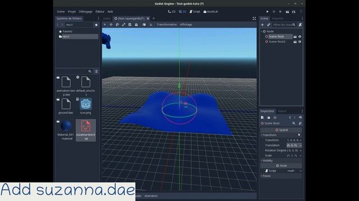The image size is (359, 201).
Task: Open the Projet menu
Action: 72,12
